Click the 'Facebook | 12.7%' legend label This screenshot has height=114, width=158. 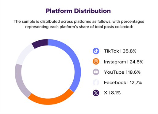coord(123,83)
